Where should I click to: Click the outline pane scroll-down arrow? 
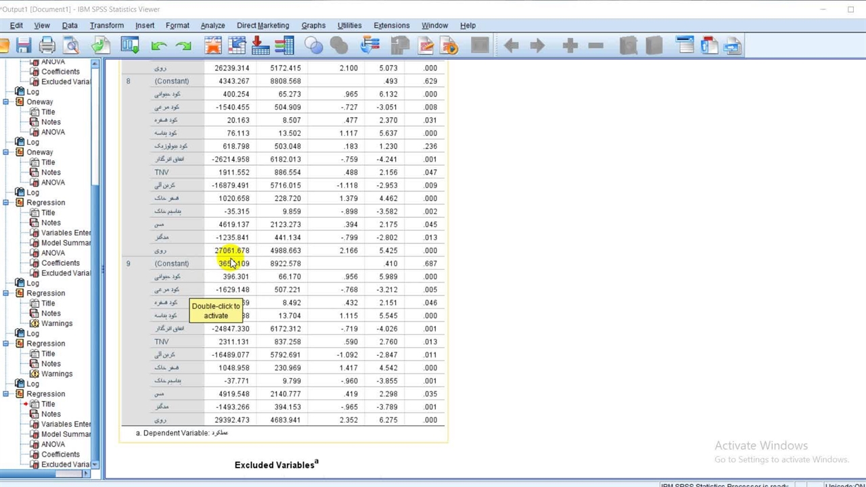pos(95,465)
